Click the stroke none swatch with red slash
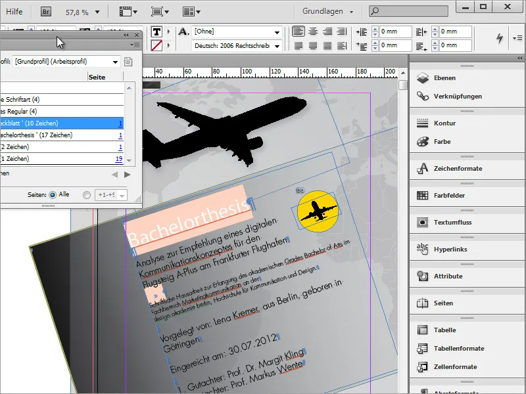Screen dimensions: 526x394 156,45
